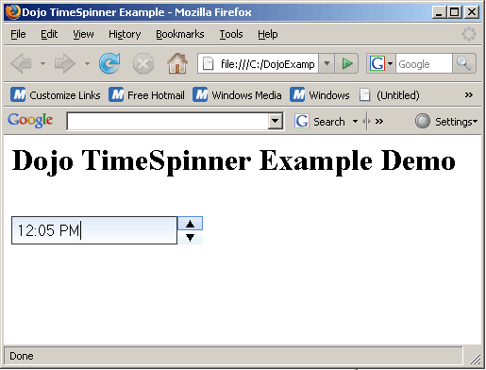The width and height of the screenshot is (486, 370).
Task: Click the activity throbber icon
Action: (469, 34)
